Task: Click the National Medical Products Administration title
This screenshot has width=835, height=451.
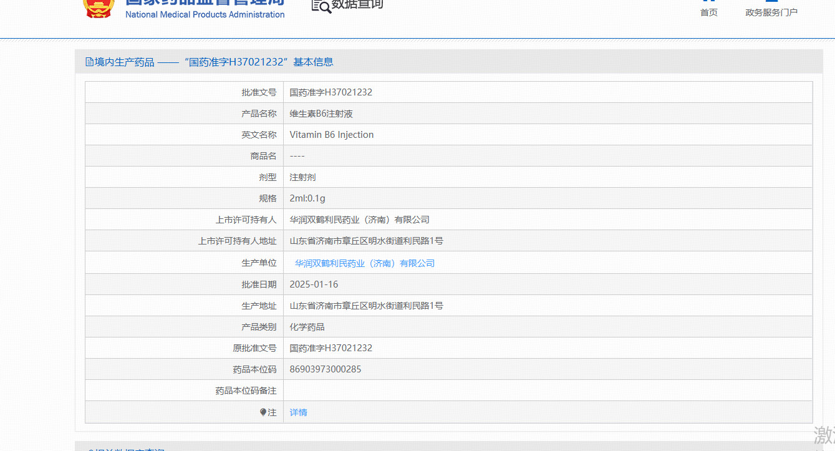Action: [205, 14]
